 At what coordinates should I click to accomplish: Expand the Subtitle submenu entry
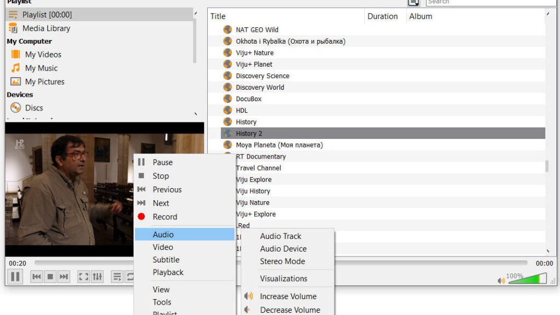pos(184,260)
